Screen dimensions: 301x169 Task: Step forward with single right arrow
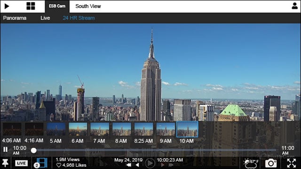(163, 165)
